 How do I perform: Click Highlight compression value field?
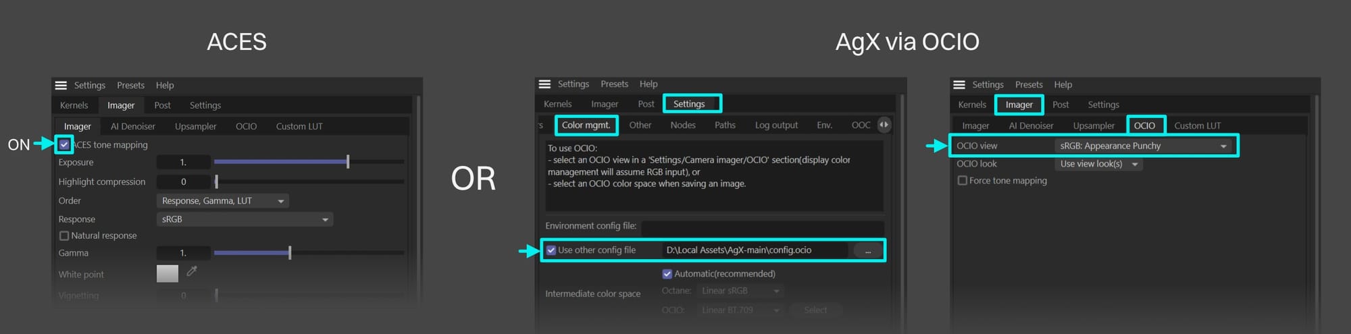183,182
